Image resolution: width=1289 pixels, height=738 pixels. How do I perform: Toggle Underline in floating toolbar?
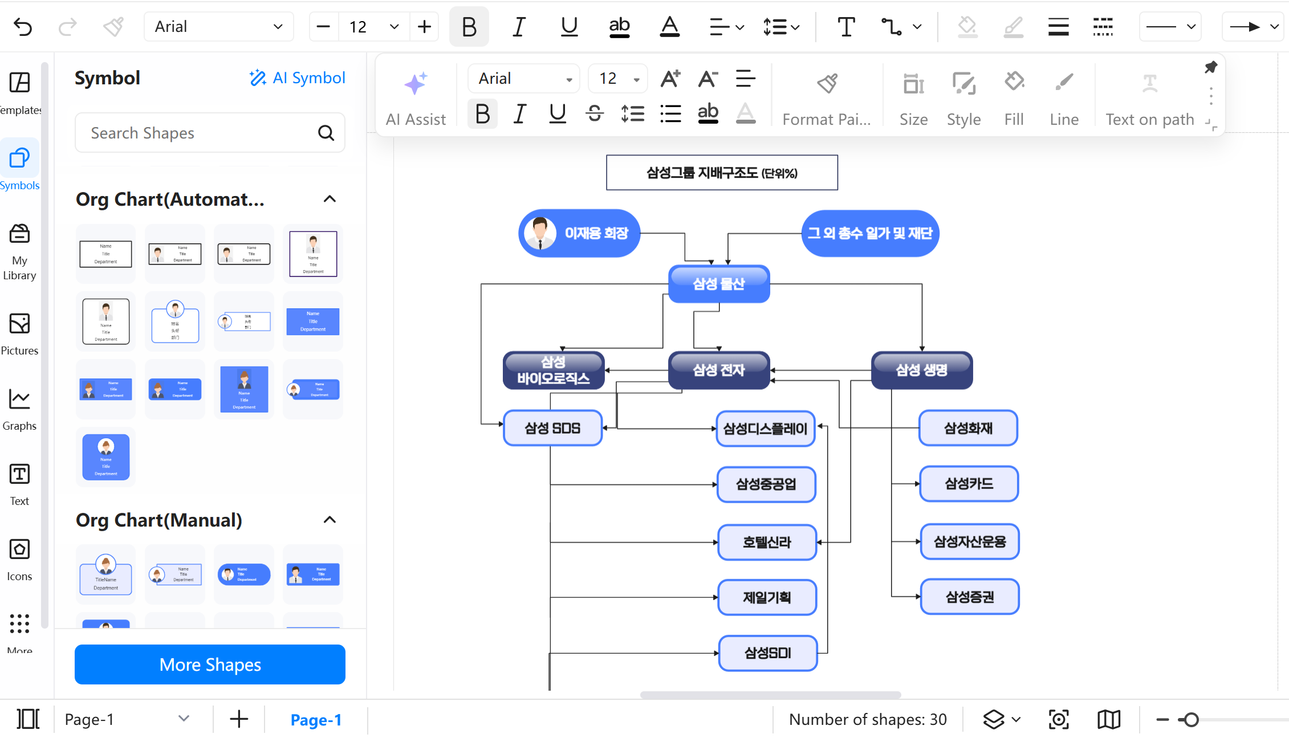[x=557, y=114]
